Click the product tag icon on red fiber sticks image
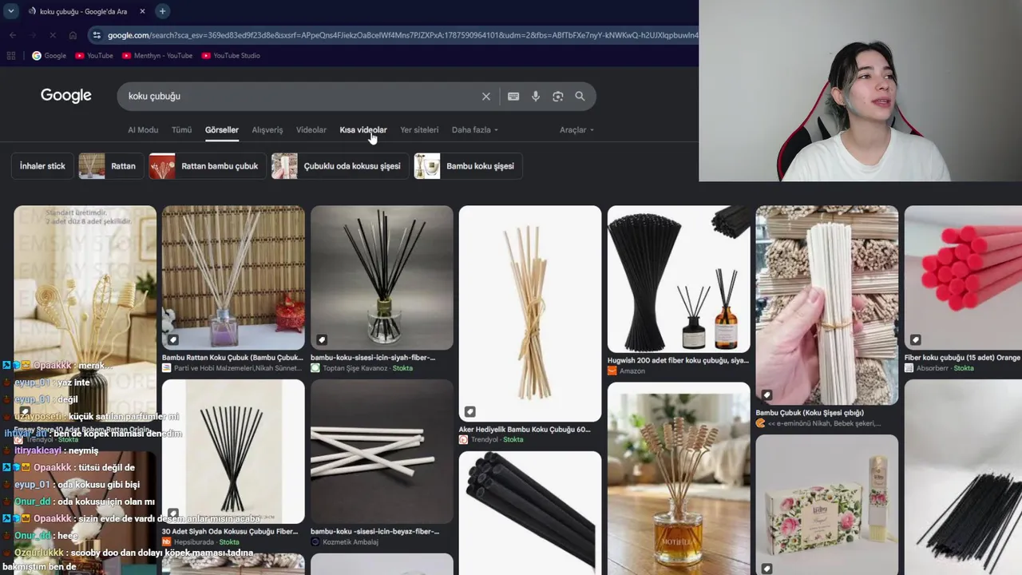 (916, 339)
